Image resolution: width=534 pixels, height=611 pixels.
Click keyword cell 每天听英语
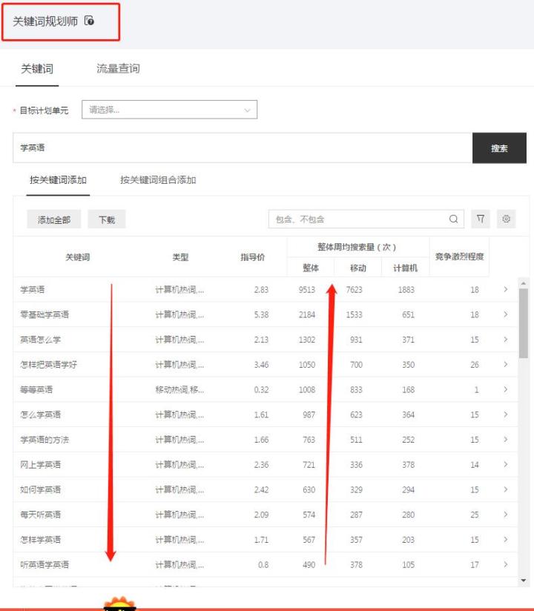(41, 515)
